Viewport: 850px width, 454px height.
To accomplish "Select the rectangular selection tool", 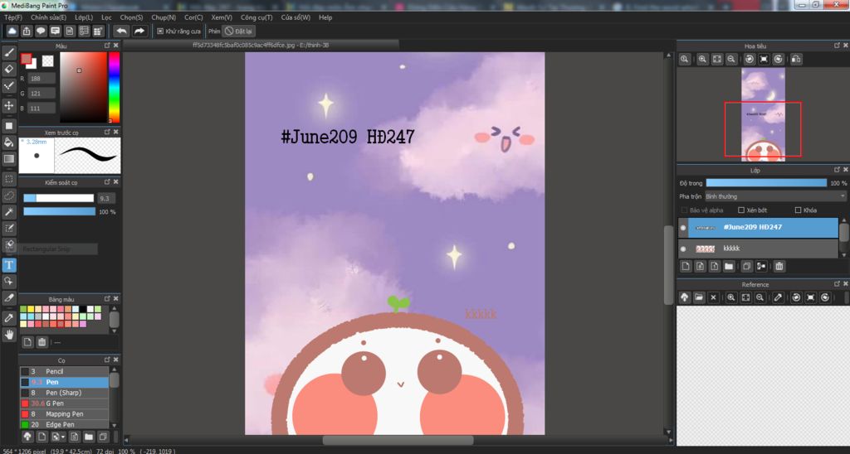I will 8,179.
